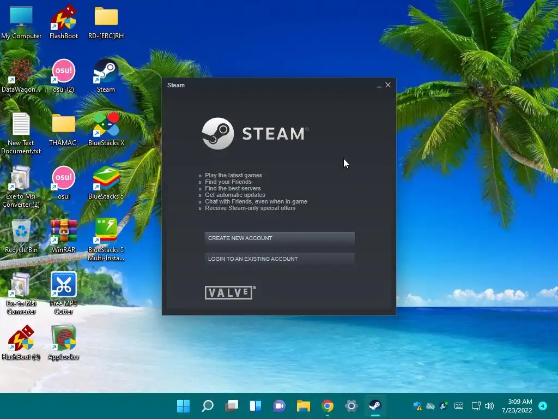Open notification center badge 4
558x419 pixels.
click(x=543, y=406)
